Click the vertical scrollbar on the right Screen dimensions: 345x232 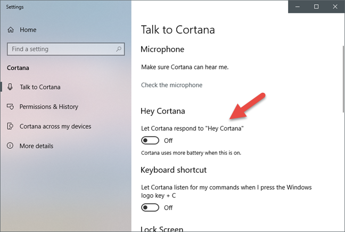(343, 79)
